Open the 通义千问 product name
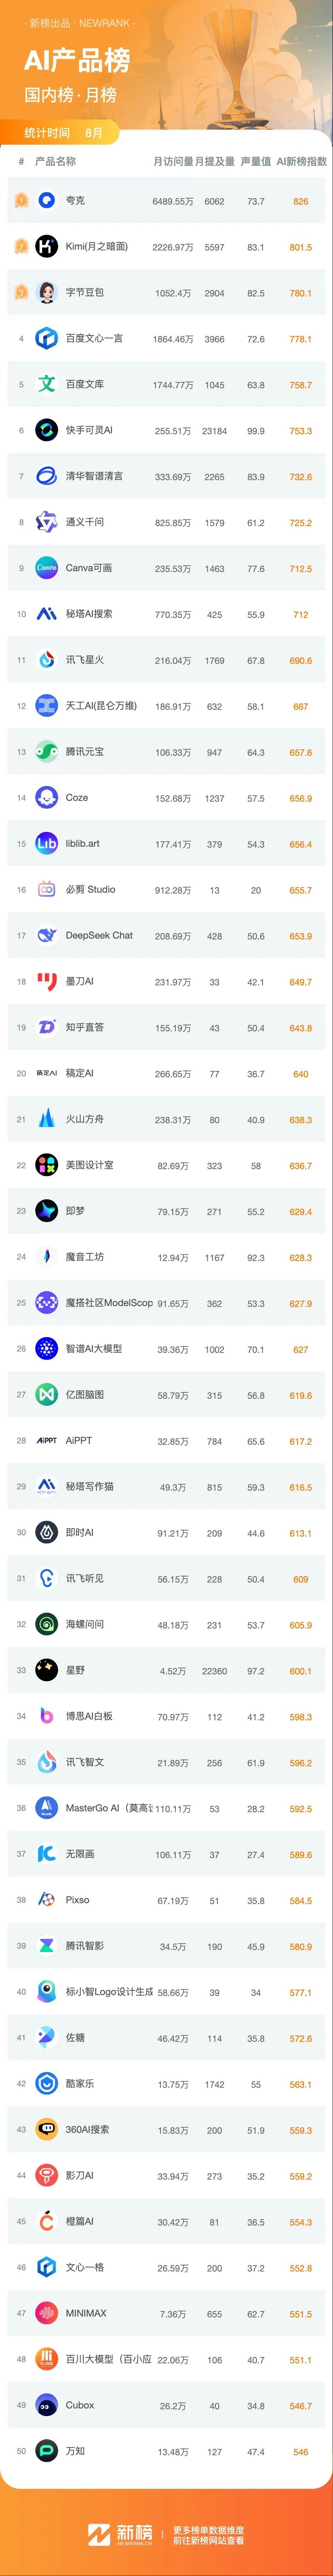The height and width of the screenshot is (2576, 333). pos(85,522)
